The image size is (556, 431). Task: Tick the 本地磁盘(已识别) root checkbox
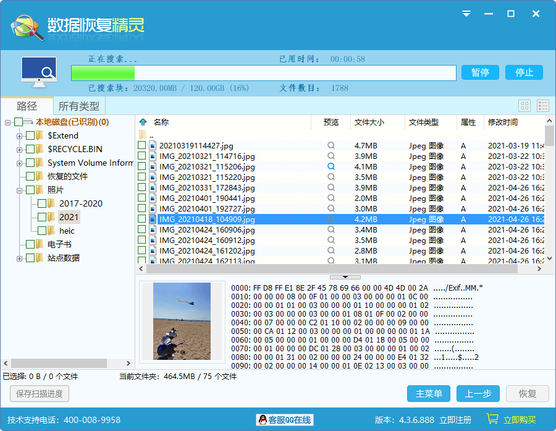click(x=19, y=122)
